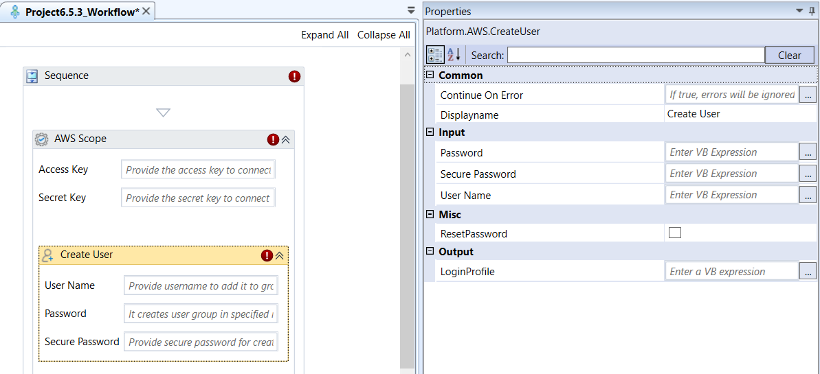
Task: Click the Password VB expression field
Action: [x=732, y=152]
